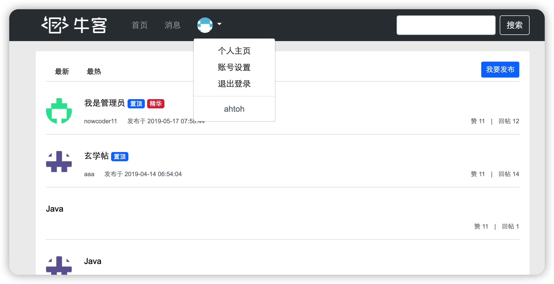The height and width of the screenshot is (284, 554).
Task: Click the 置顶 badge on 玄学帖
Action: (x=120, y=157)
